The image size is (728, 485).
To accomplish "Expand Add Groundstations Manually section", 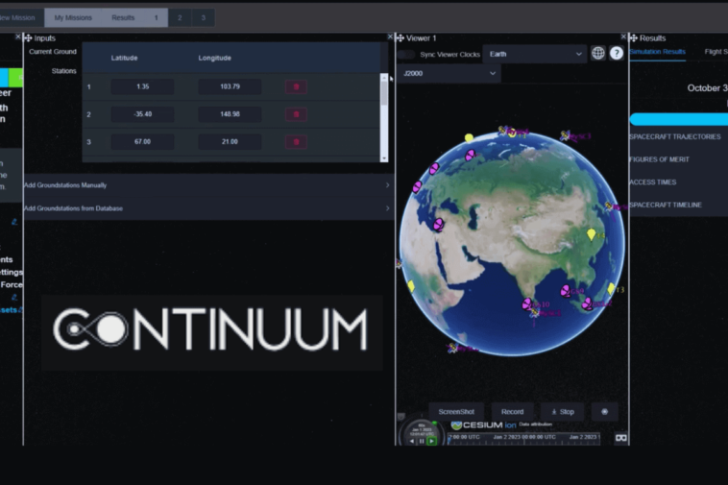I will point(206,185).
